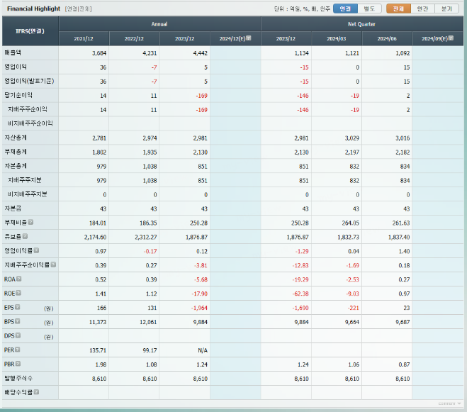The height and width of the screenshot is (412, 467).
Task: Click estimate icon beside 2024/09(E) header
Action: [451, 38]
